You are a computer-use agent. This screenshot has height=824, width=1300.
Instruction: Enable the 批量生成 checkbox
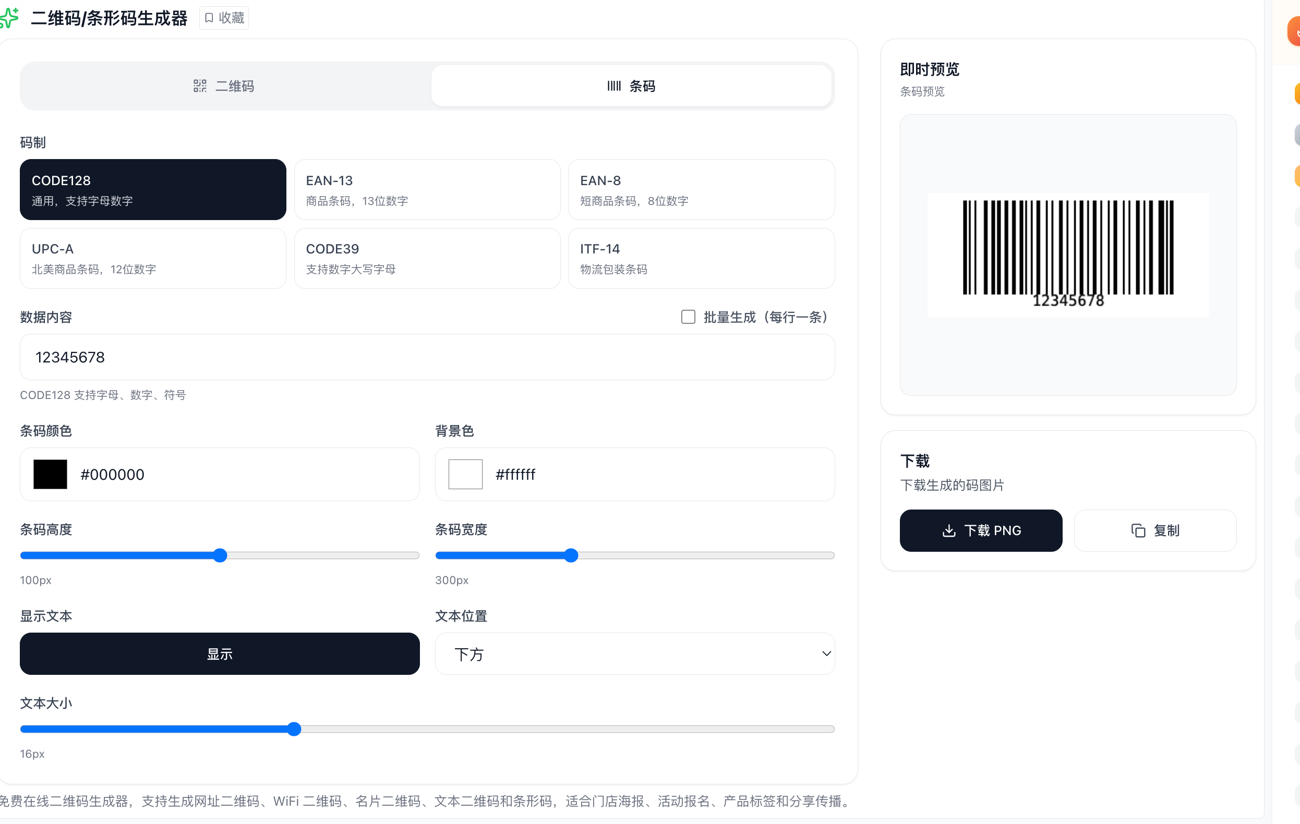[x=688, y=317]
